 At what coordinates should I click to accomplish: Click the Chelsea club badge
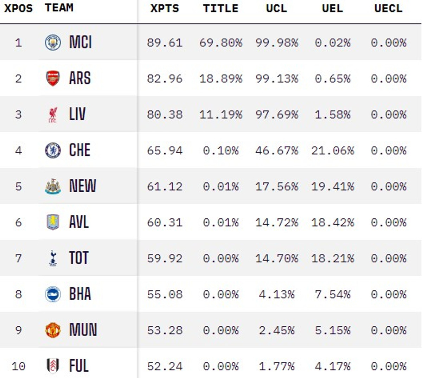53,150
